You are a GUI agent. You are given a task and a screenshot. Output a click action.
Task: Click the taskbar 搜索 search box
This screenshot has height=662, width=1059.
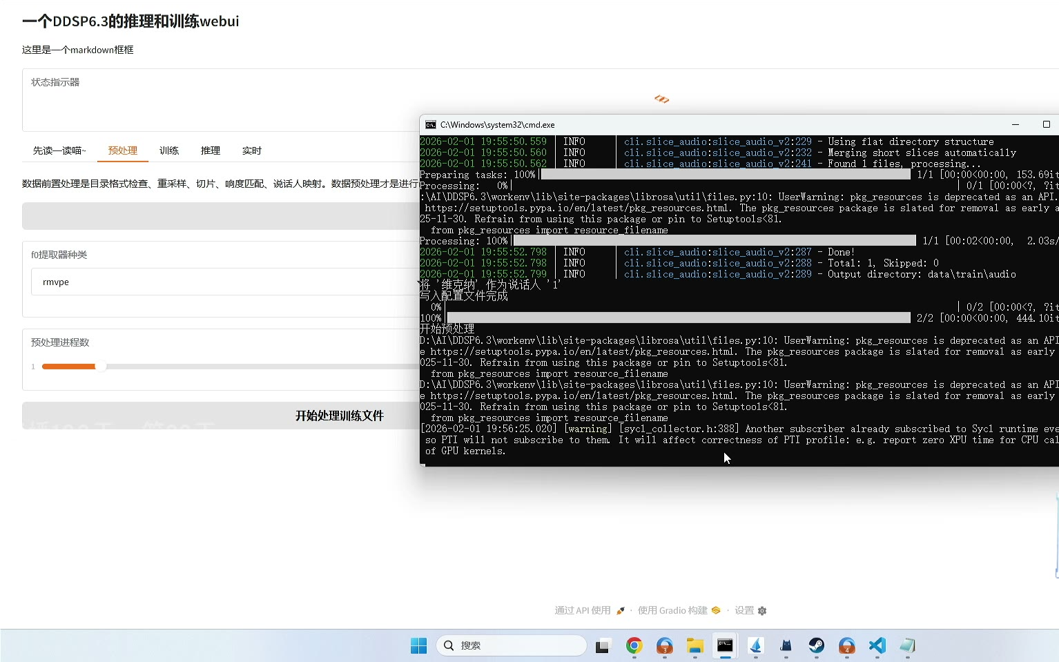[x=512, y=645]
